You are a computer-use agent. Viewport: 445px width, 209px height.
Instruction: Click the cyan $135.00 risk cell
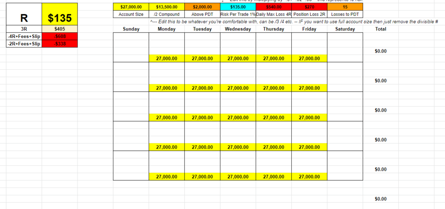coord(238,7)
